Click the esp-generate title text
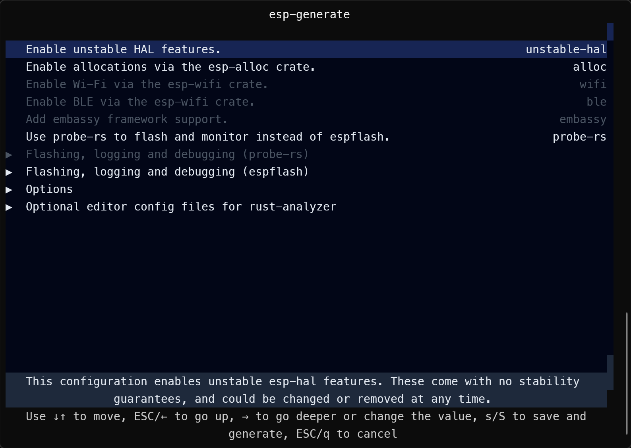The width and height of the screenshot is (631, 448). (310, 15)
